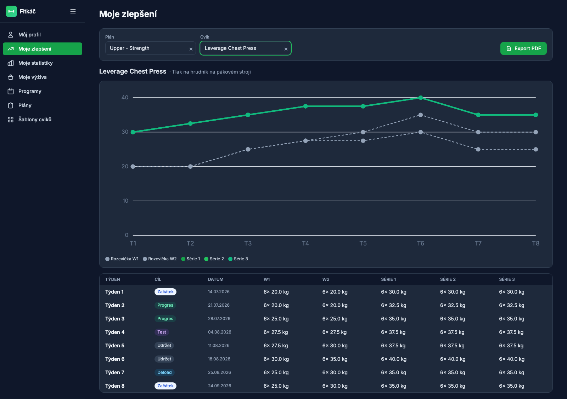Click the PDF file icon in Export button
Screen dimensions: 567x399
(x=509, y=48)
